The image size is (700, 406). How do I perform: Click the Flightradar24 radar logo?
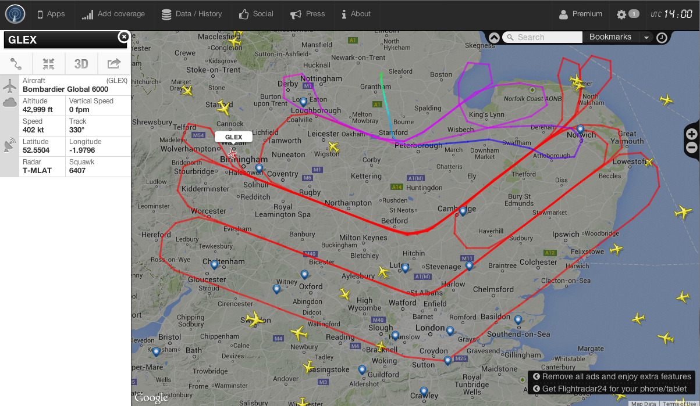tap(15, 14)
